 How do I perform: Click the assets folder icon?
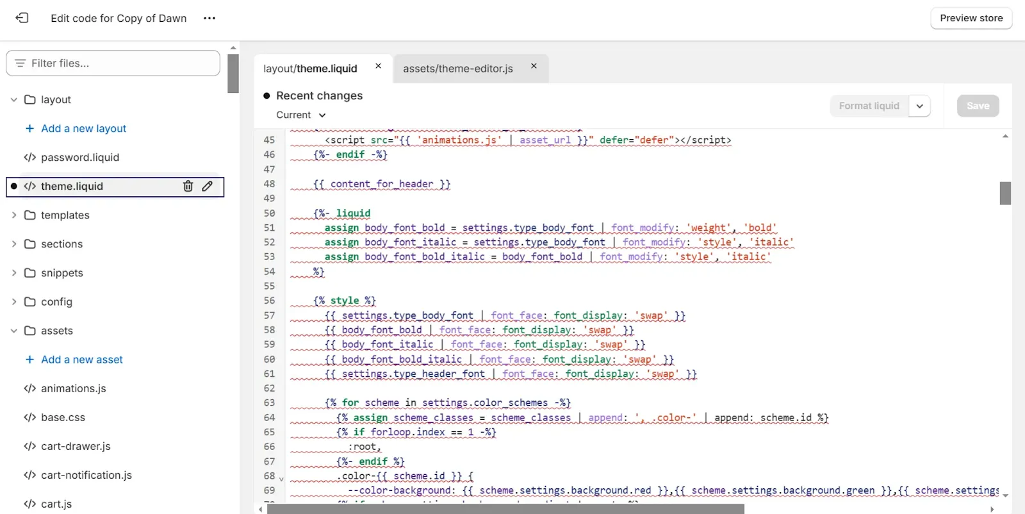pos(29,331)
